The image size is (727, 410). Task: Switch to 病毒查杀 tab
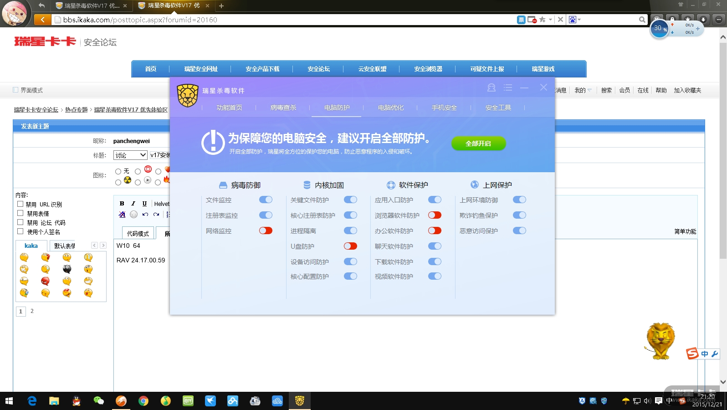pos(283,108)
